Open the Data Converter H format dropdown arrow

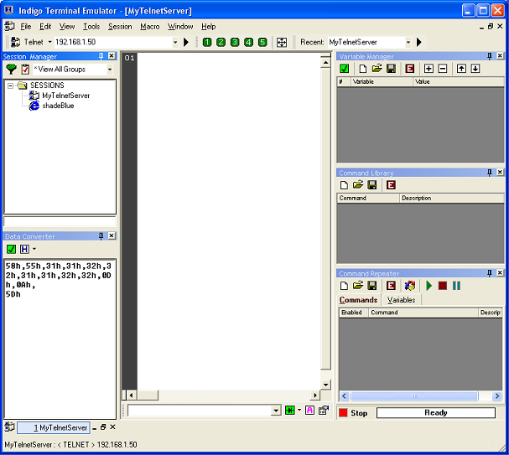34,249
